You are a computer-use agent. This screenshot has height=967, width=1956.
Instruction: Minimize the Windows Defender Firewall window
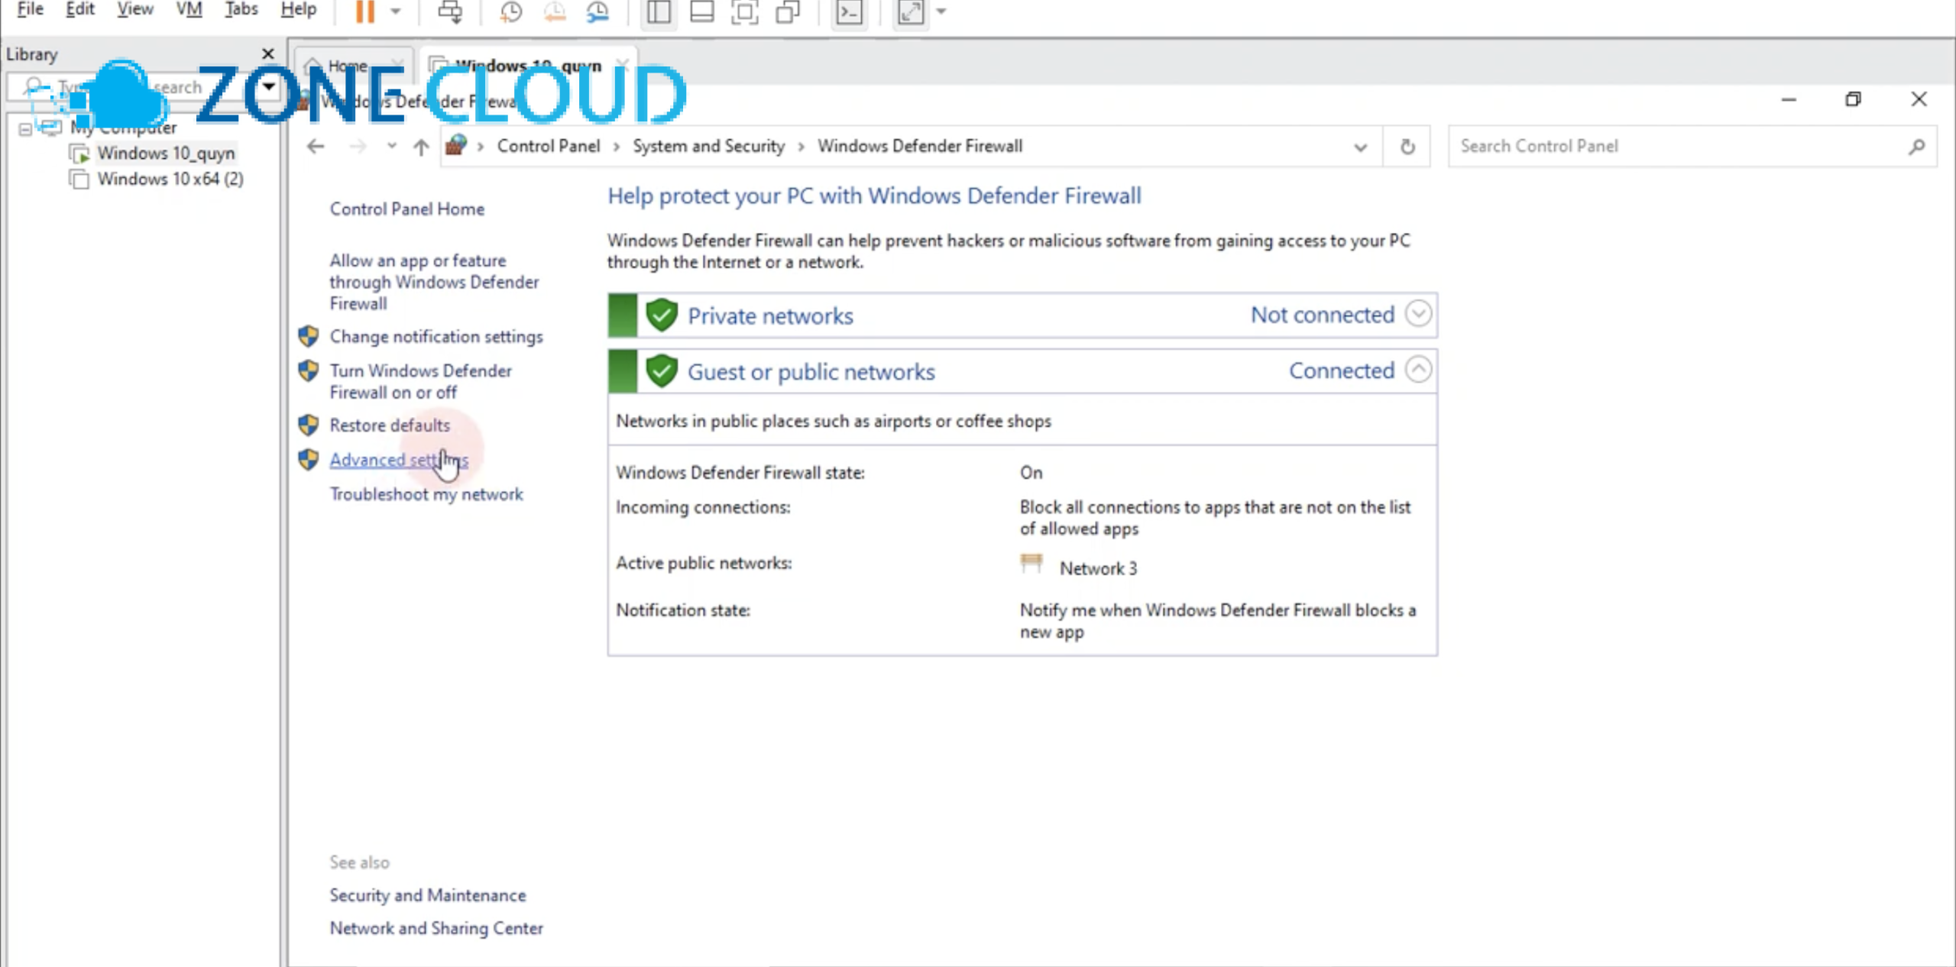pyautogui.click(x=1789, y=99)
